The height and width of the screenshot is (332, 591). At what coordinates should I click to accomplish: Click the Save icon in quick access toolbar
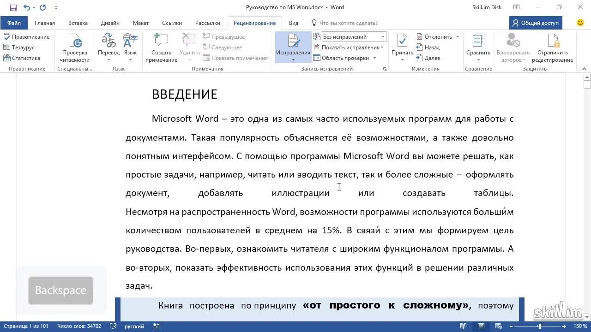pyautogui.click(x=13, y=7)
